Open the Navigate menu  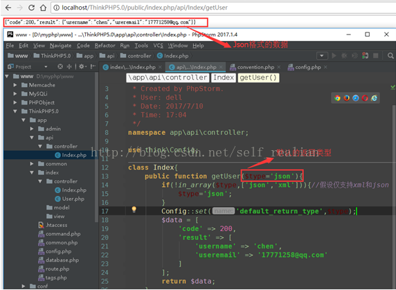[x=60, y=46]
